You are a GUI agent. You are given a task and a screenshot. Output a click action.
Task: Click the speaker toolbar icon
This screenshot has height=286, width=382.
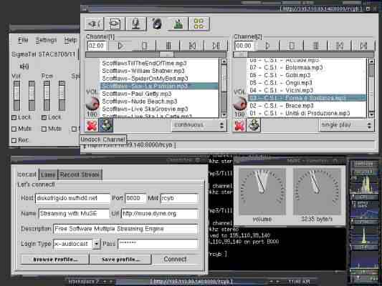tap(157, 24)
